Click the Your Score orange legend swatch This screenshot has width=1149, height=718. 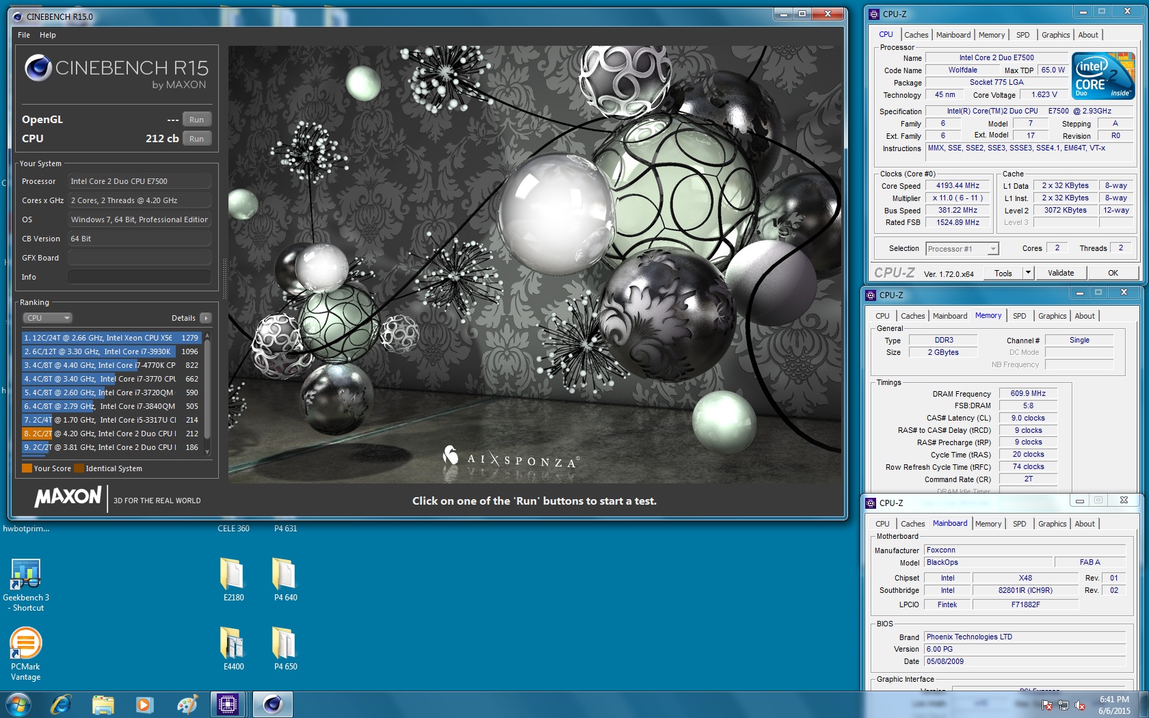click(x=27, y=468)
